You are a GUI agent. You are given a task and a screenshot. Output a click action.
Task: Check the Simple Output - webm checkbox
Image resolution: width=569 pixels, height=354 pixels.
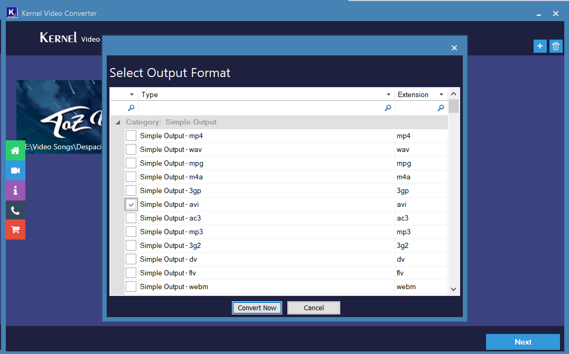(131, 286)
